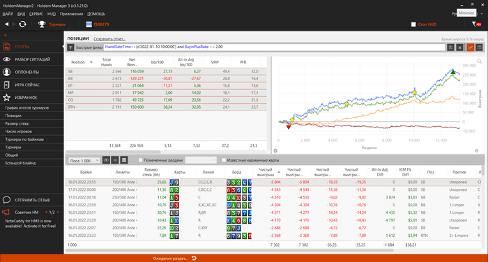Screen dimensions: 488x262
Task: Open ОППОНЕНТЫ section icon
Action: point(6,72)
